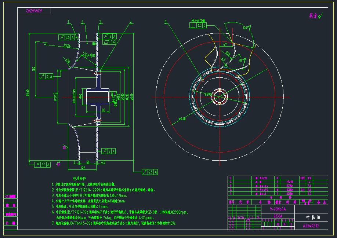This screenshot has height=238, width=337.
Task: Click technical requirement line 6 about JB/T9101-99
Action: pyautogui.click(x=121, y=212)
